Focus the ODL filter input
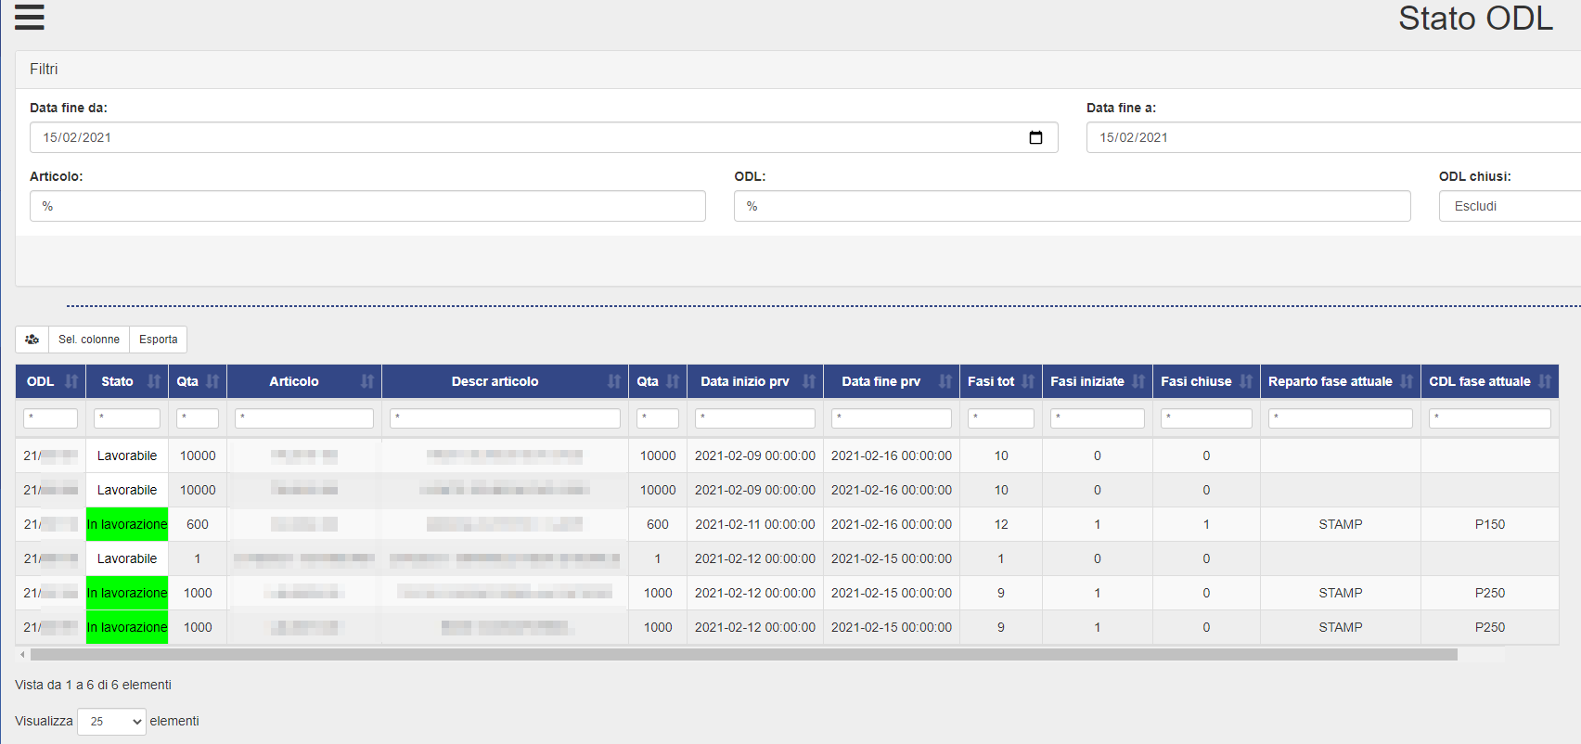Image resolution: width=1581 pixels, height=744 pixels. [1073, 206]
